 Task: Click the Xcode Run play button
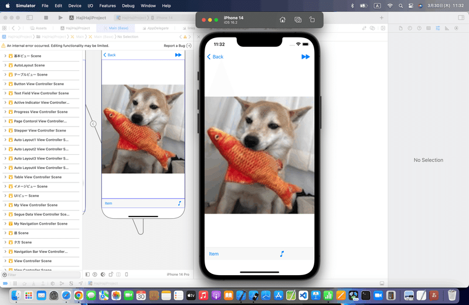click(x=60, y=18)
